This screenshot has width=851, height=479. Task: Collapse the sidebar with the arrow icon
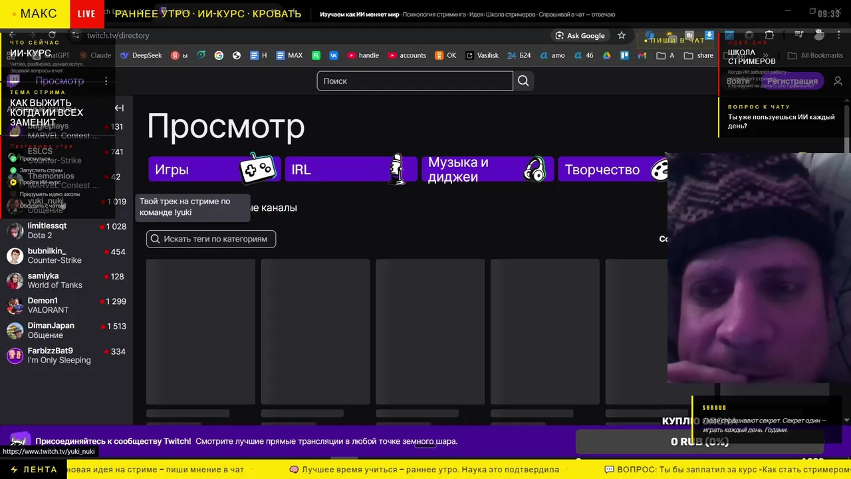[x=119, y=108]
